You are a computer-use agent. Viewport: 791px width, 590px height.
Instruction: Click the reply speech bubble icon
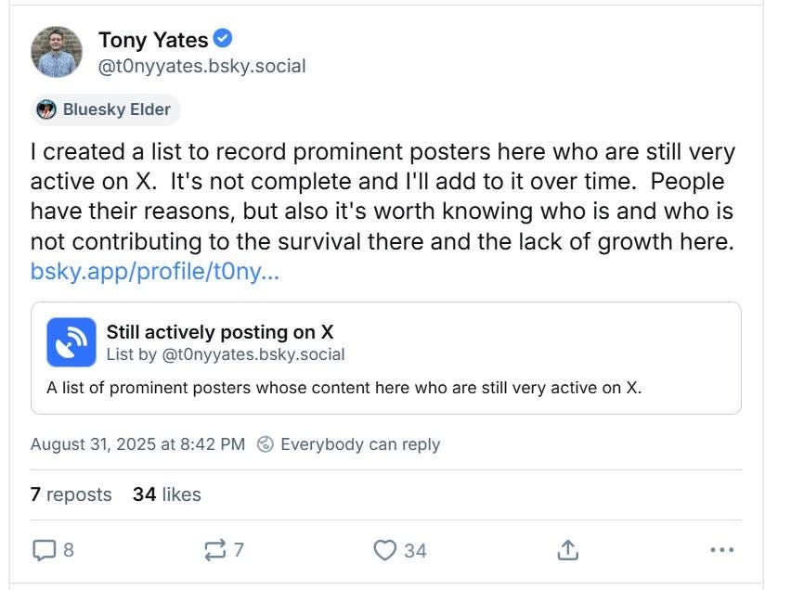point(45,550)
